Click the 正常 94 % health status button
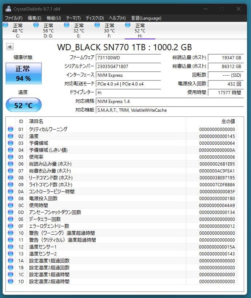 24,73
